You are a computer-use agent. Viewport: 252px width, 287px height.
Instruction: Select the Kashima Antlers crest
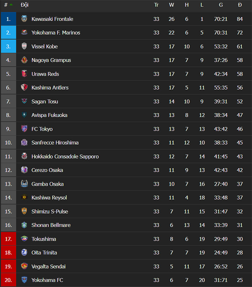pyautogui.click(x=24, y=87)
